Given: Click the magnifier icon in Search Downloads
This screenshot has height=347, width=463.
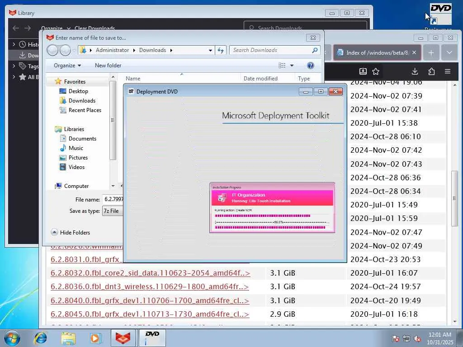Looking at the screenshot, I should (x=315, y=50).
